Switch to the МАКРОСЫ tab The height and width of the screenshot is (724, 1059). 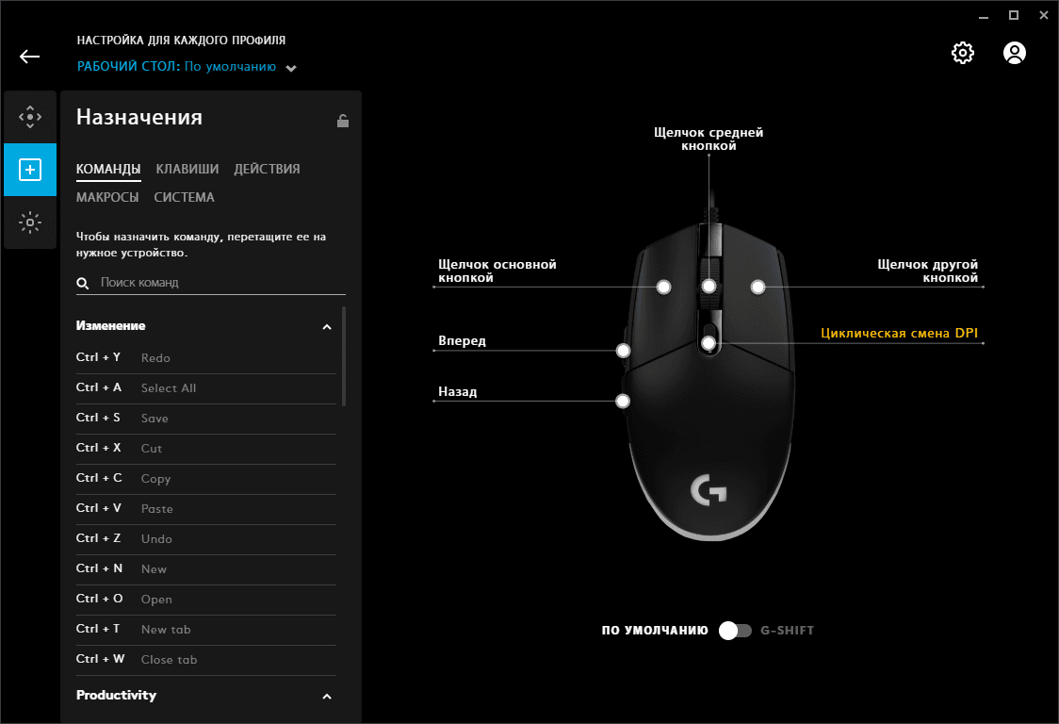click(x=107, y=197)
